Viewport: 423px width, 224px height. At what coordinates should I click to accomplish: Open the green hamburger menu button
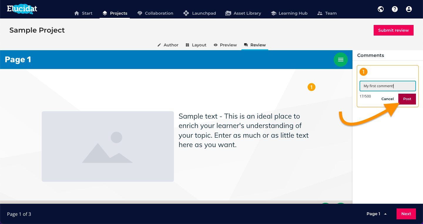tap(341, 60)
